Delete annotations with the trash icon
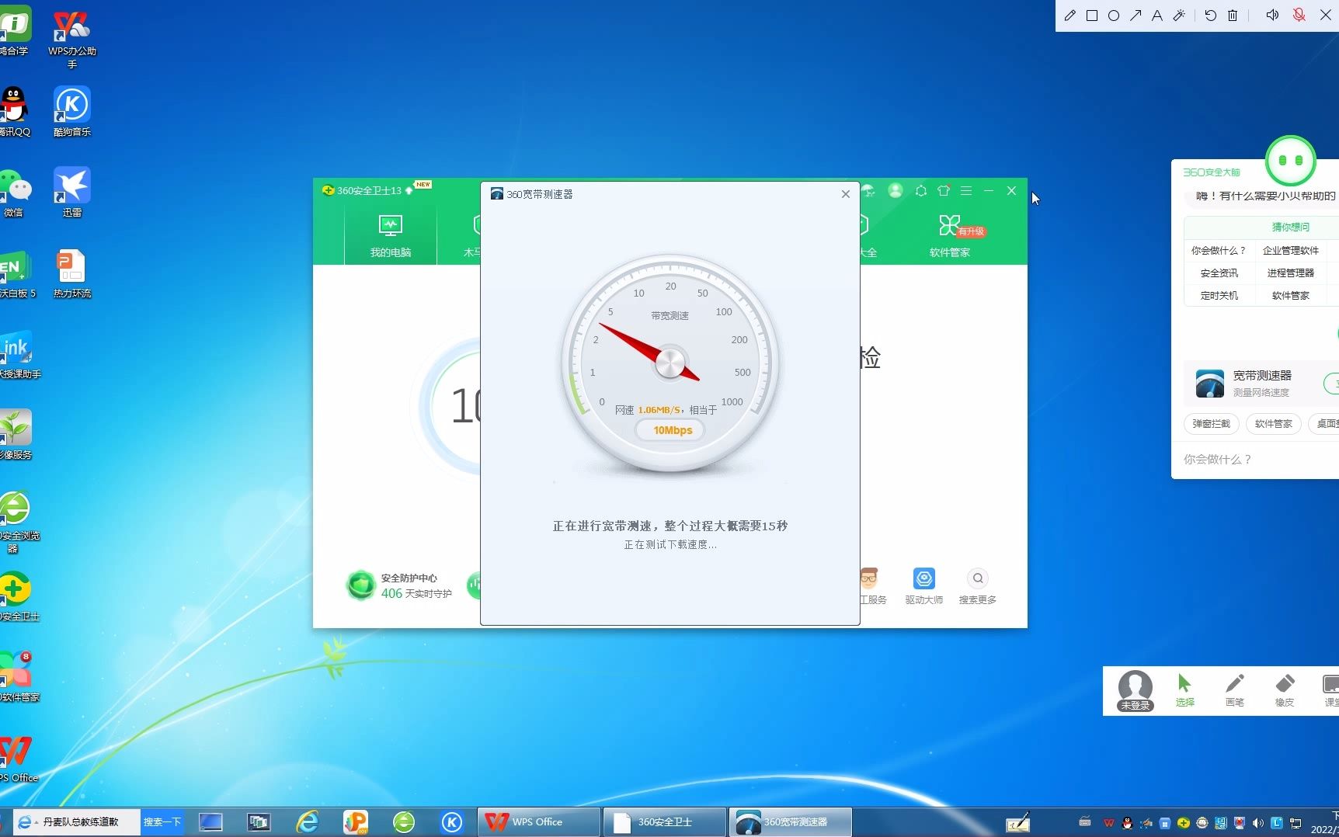 (x=1233, y=16)
